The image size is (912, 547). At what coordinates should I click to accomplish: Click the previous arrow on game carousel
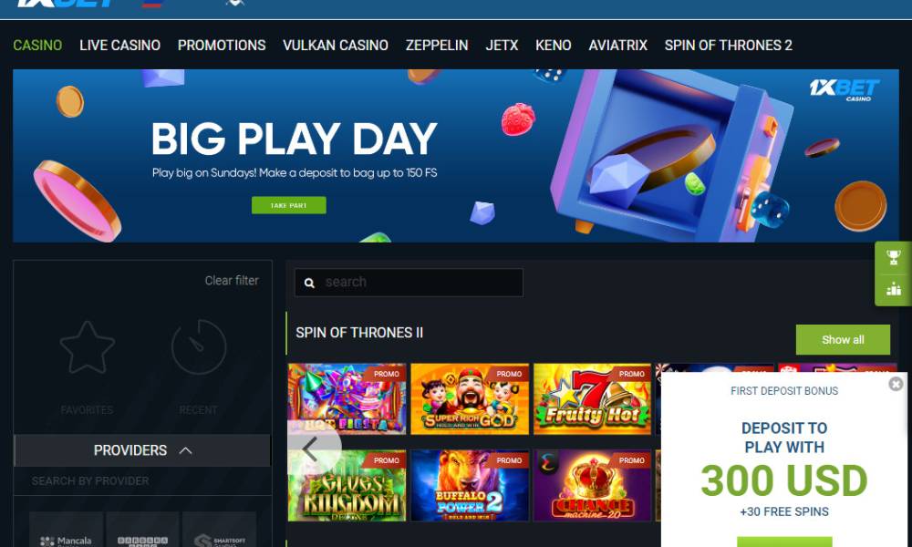[x=311, y=449]
